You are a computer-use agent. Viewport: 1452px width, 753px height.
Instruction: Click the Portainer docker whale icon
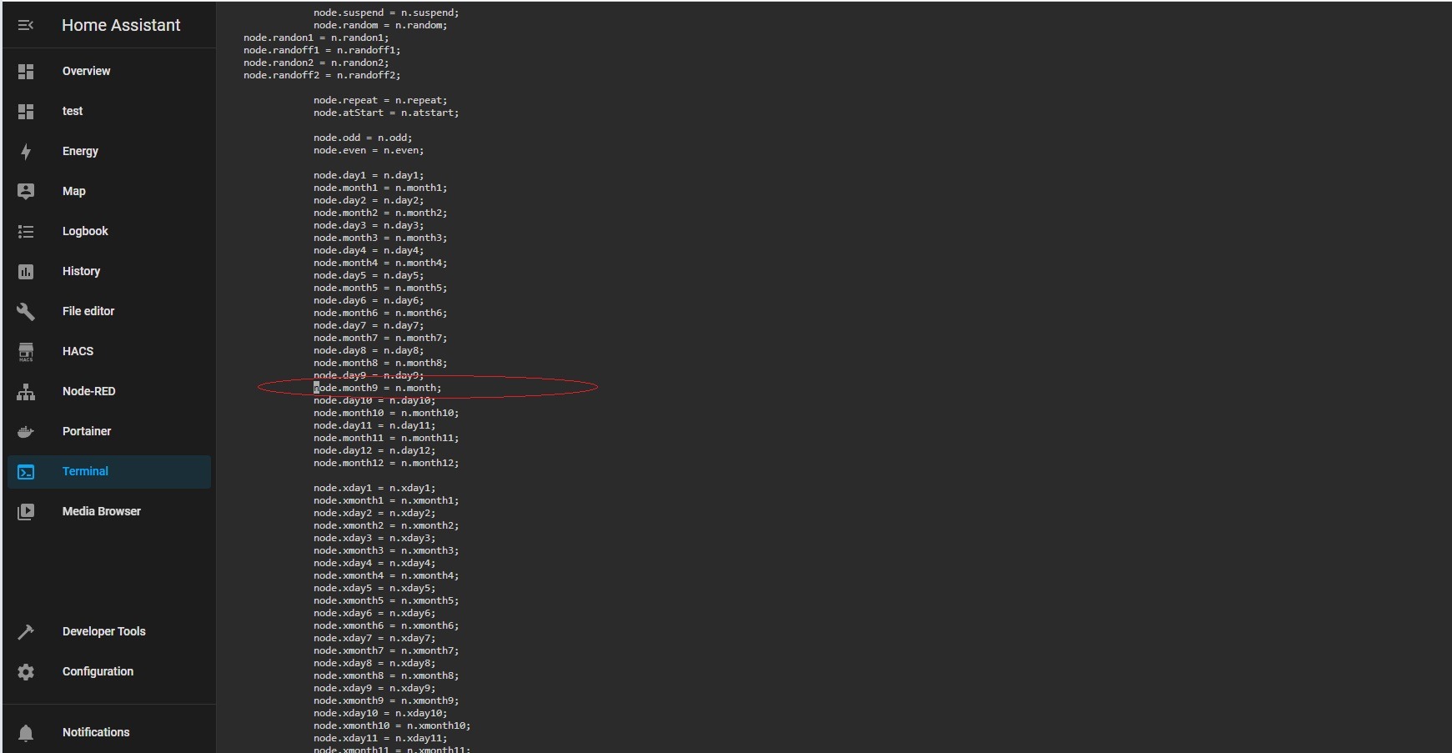(x=26, y=432)
